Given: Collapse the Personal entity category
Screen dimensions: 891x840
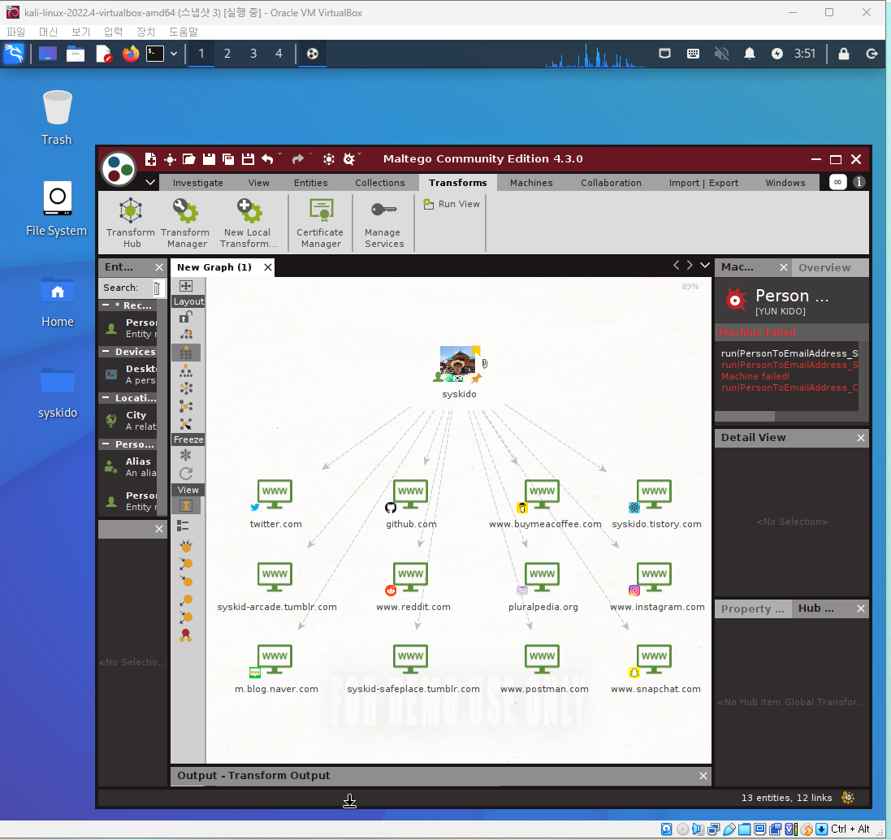Looking at the screenshot, I should (x=106, y=444).
